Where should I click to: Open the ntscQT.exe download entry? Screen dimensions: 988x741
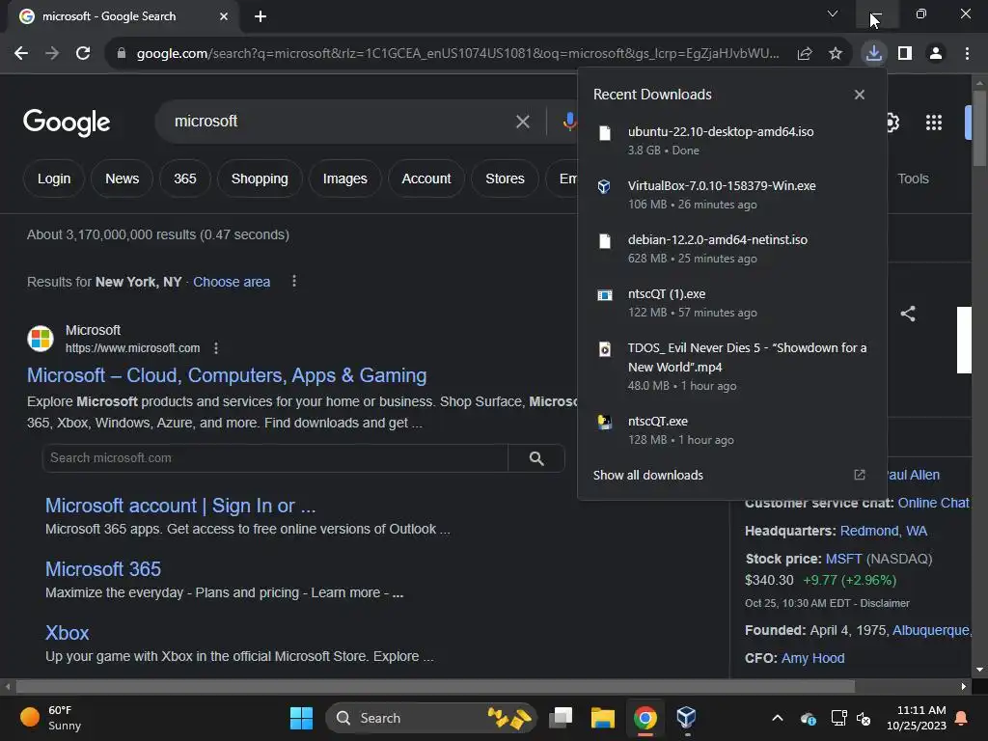[732, 429]
